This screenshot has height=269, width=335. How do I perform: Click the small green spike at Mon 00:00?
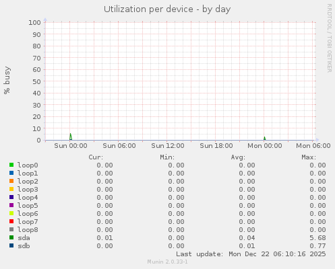(265, 139)
